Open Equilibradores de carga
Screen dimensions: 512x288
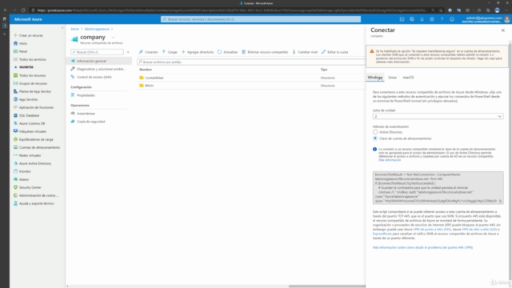[x=34, y=139]
